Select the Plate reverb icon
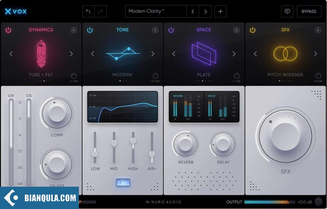Image resolution: width=327 pixels, height=209 pixels. coord(204,54)
